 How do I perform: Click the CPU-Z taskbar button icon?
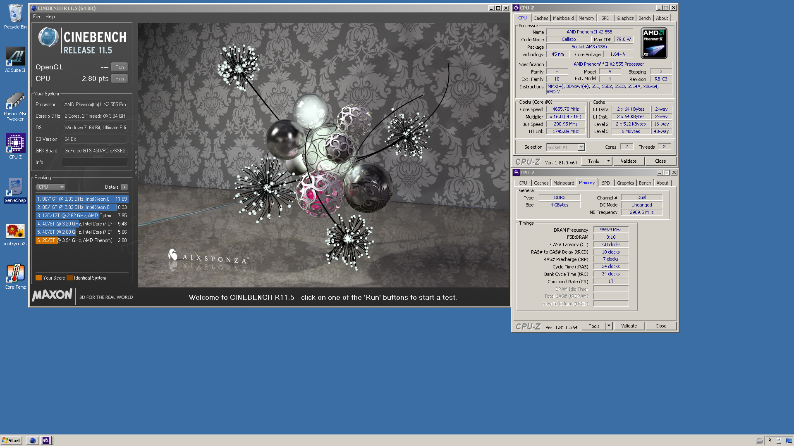click(x=46, y=441)
